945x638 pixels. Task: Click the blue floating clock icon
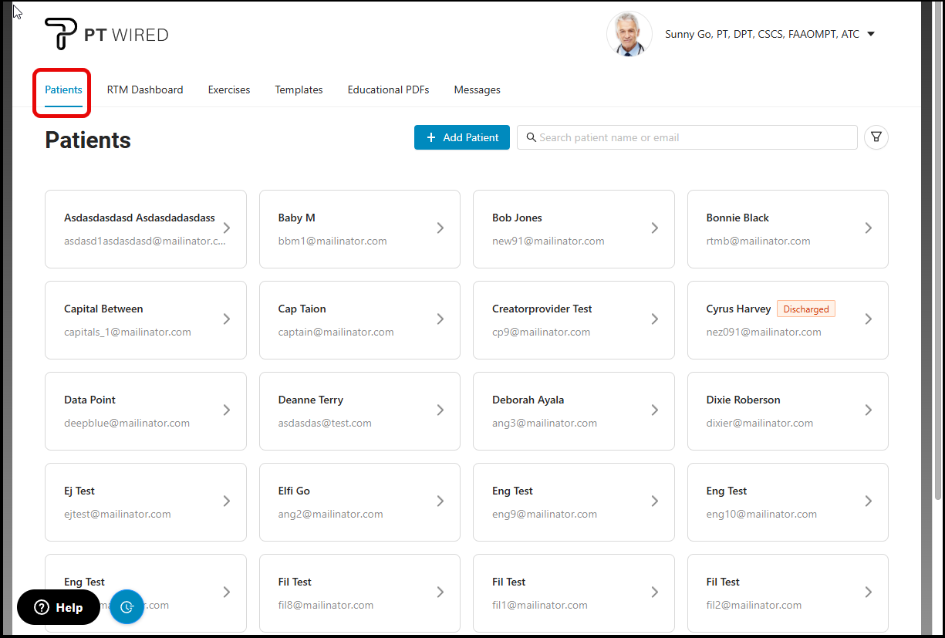pos(127,606)
